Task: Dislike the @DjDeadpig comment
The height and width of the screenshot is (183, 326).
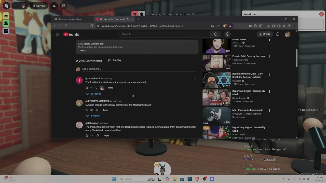Action: [98, 135]
